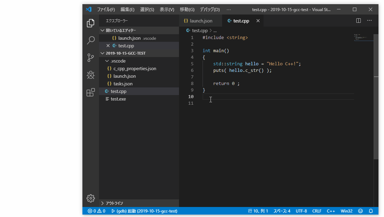Open go-to-line via 行 10、列 1
The image size is (384, 217).
point(258,211)
